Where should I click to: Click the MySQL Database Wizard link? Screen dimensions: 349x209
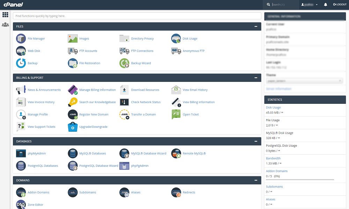point(149,154)
